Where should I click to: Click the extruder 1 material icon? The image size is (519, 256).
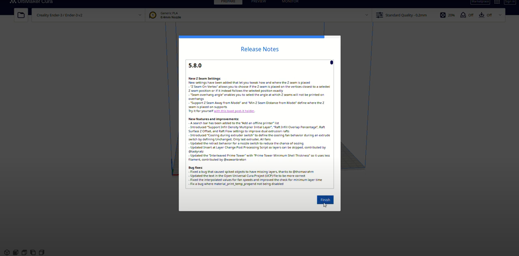point(153,15)
